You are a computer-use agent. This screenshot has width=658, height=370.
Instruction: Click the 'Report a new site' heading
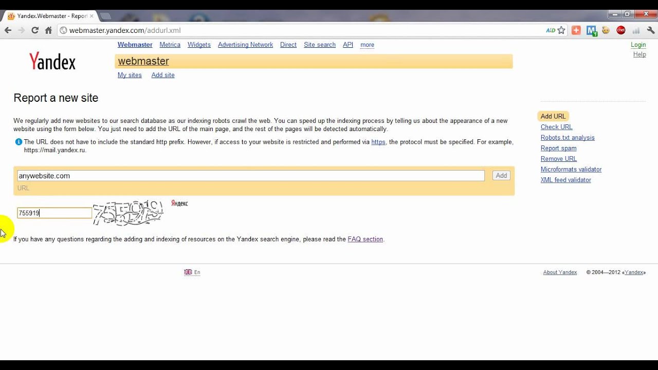56,98
